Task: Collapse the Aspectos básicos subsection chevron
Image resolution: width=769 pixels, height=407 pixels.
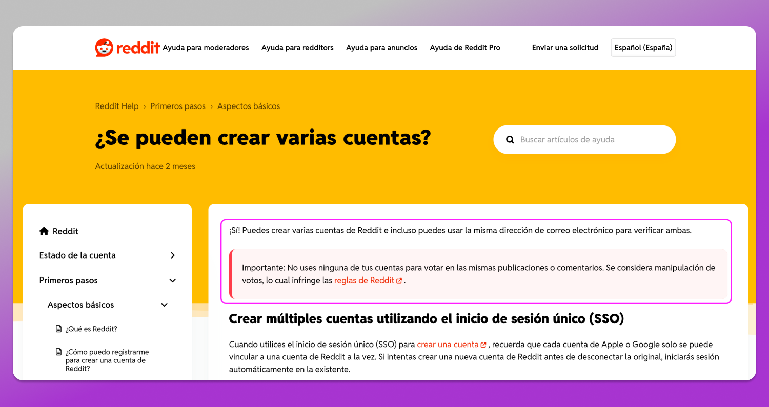Action: click(165, 305)
